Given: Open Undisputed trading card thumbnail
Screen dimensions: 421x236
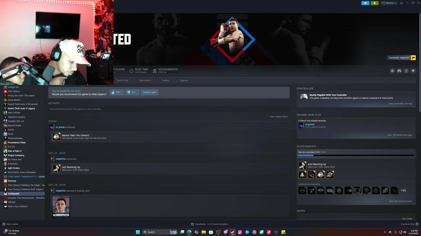Looking at the screenshot, I should click(61, 206).
